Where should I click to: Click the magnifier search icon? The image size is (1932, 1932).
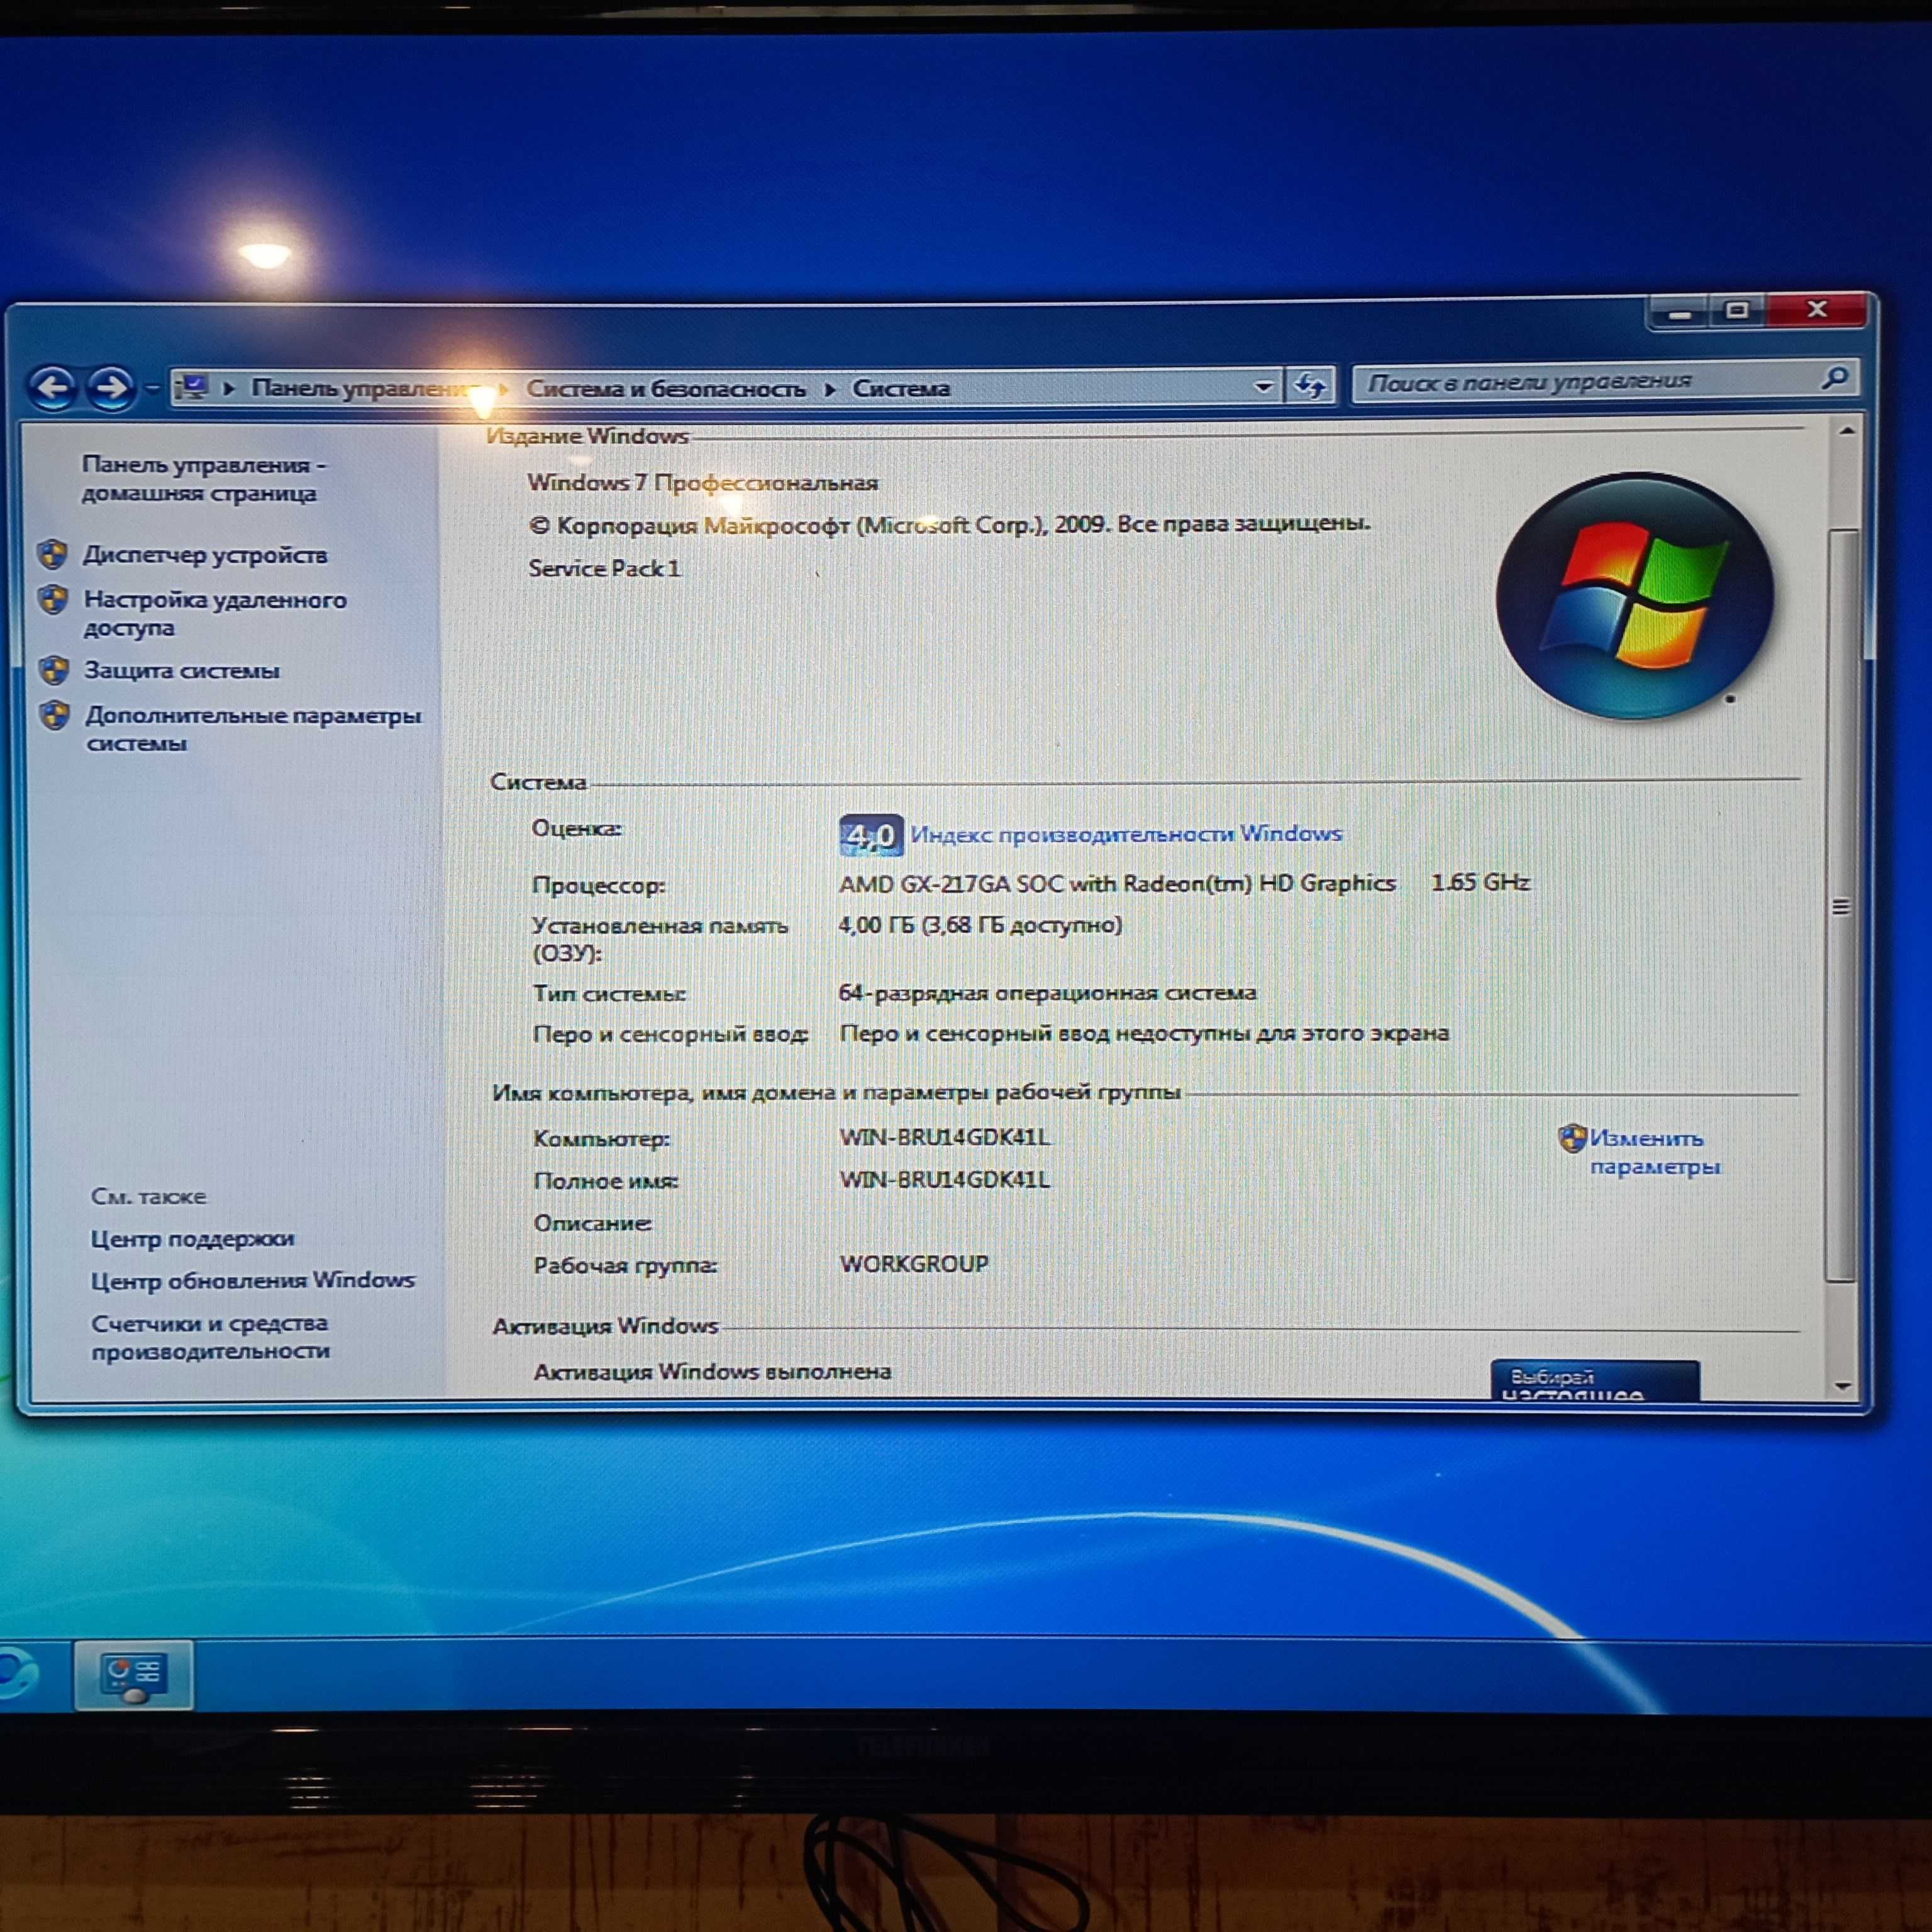(x=1834, y=378)
